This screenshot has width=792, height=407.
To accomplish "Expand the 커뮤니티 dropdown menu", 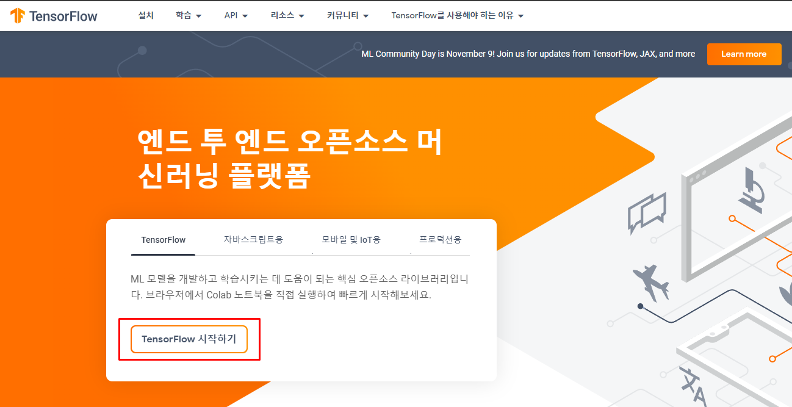I will (x=348, y=15).
